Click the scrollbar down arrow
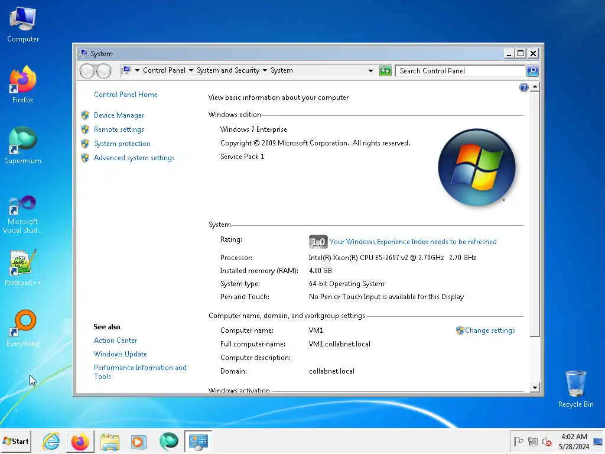605x454 pixels. coord(535,387)
